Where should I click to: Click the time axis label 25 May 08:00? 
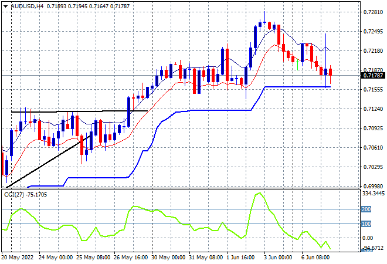93,258
